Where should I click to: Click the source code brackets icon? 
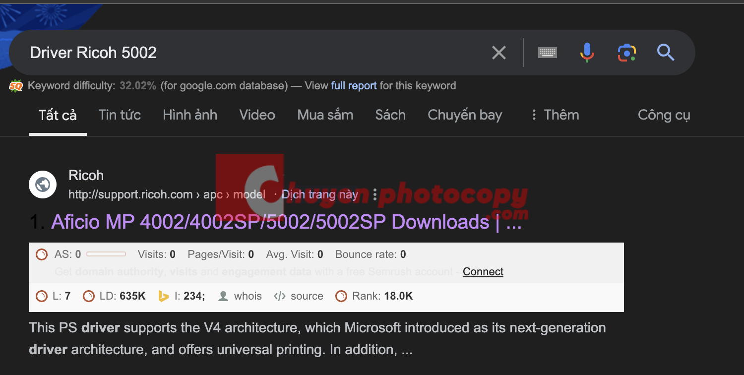280,296
